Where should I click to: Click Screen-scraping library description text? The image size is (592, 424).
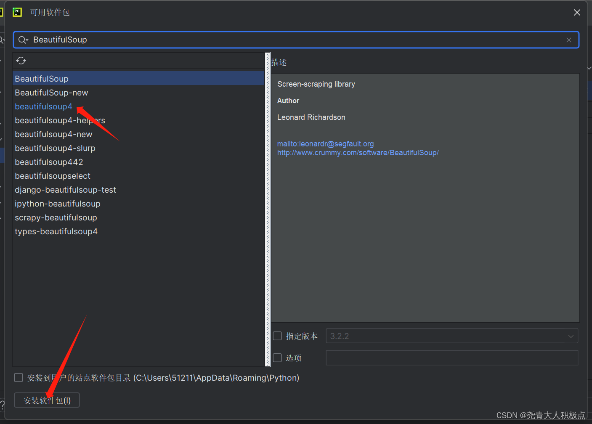click(x=316, y=84)
